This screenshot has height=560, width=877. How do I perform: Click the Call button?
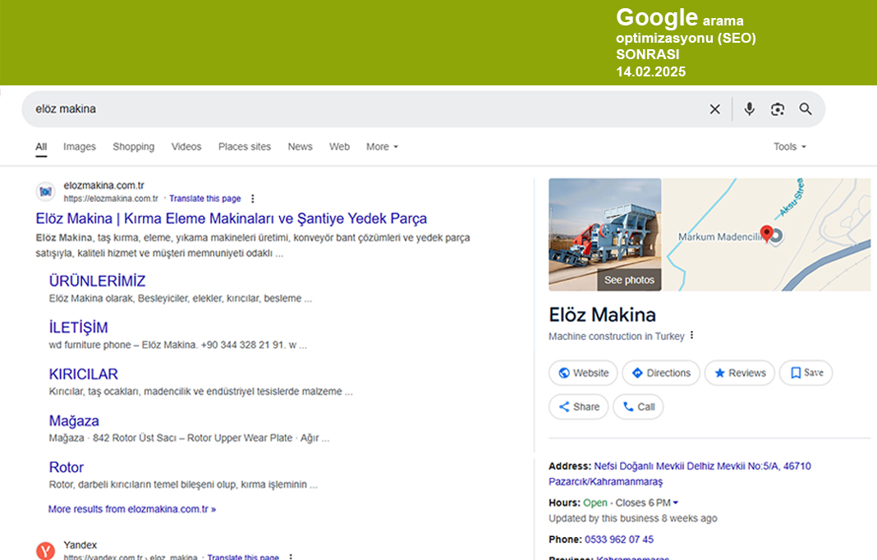click(x=638, y=406)
